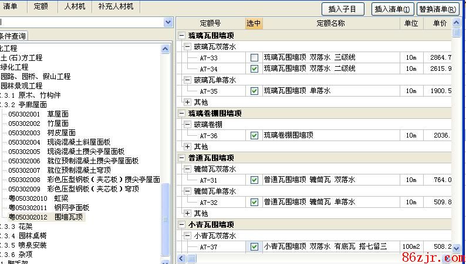Expand 其他 under 琉璃卷棚围墙顶
This screenshot has height=264, width=466.
tap(187, 146)
